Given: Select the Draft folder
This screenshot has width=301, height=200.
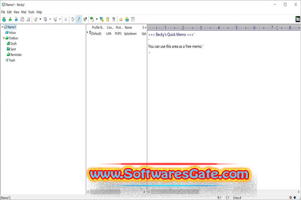Looking at the screenshot, I should [x=13, y=44].
